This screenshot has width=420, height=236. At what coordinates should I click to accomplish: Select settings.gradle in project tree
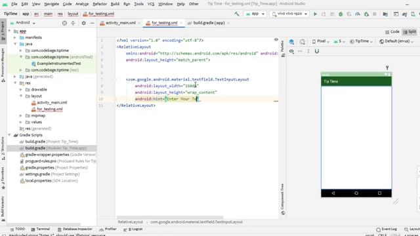point(50,174)
